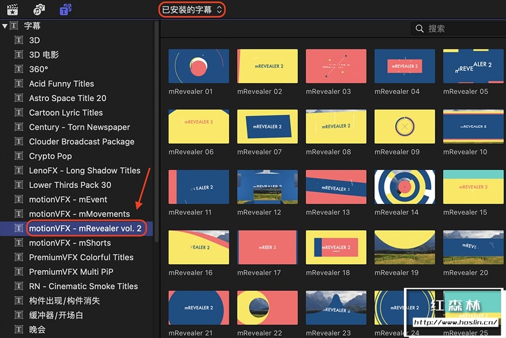
Task: Click the magnifier icon in search field
Action: [419, 29]
